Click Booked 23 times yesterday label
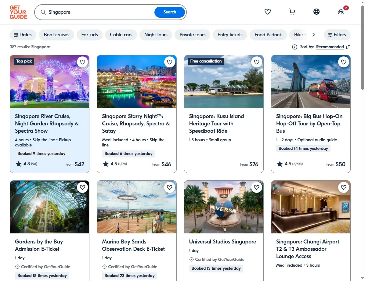This screenshot has height=281, width=365. click(x=129, y=276)
